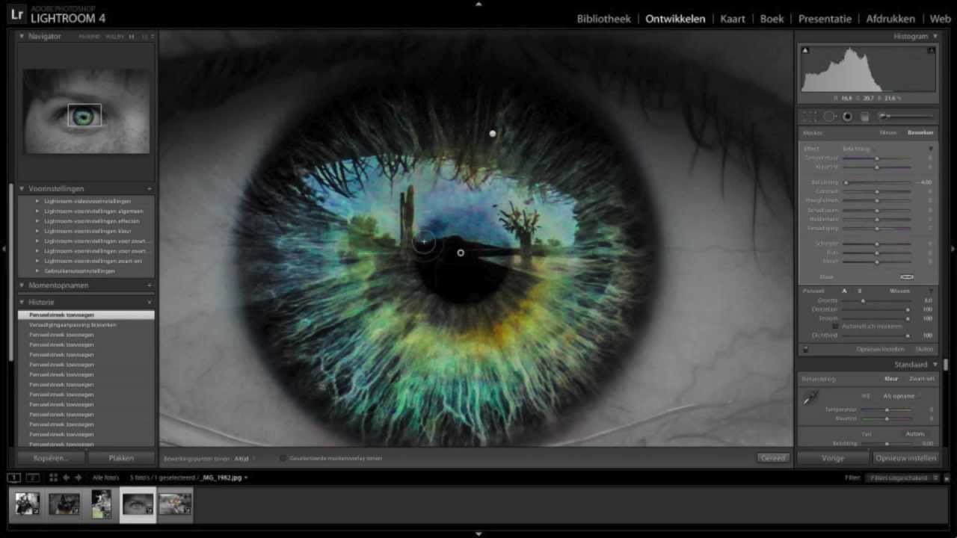957x538 pixels.
Task: Click the Gereed button
Action: (772, 458)
